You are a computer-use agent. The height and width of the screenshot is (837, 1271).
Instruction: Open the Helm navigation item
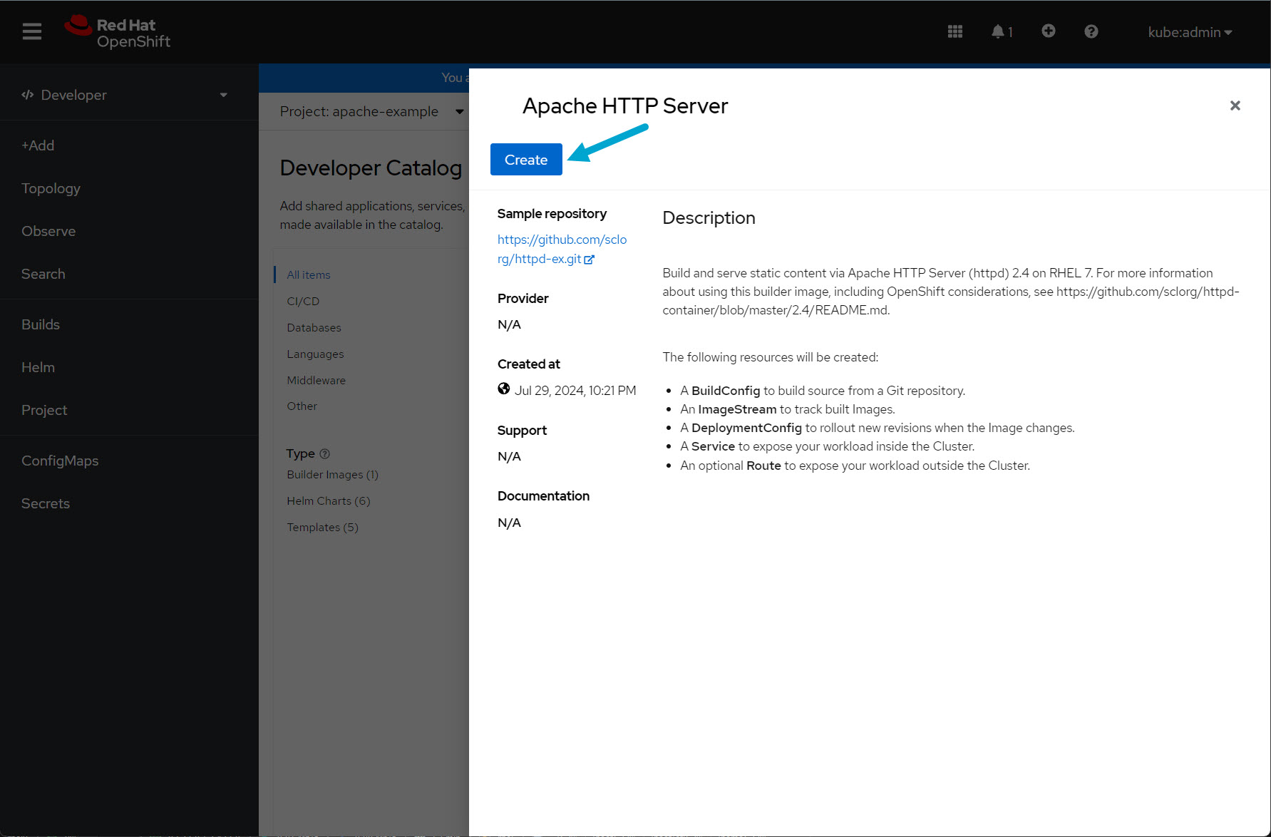coord(38,367)
